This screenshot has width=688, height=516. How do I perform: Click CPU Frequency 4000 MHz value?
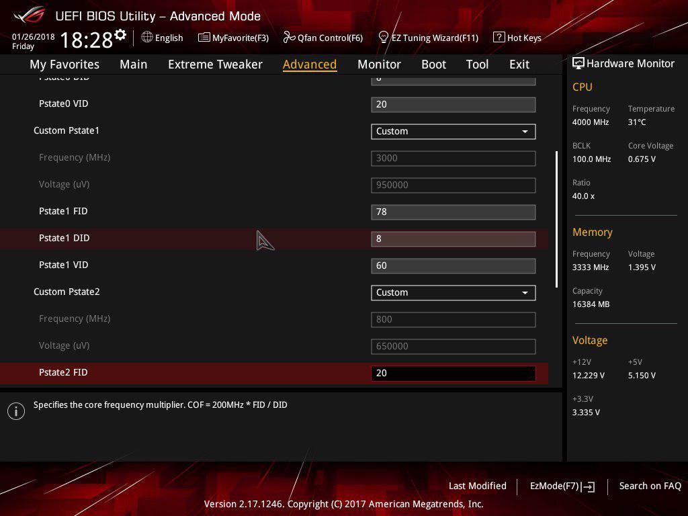(x=591, y=122)
